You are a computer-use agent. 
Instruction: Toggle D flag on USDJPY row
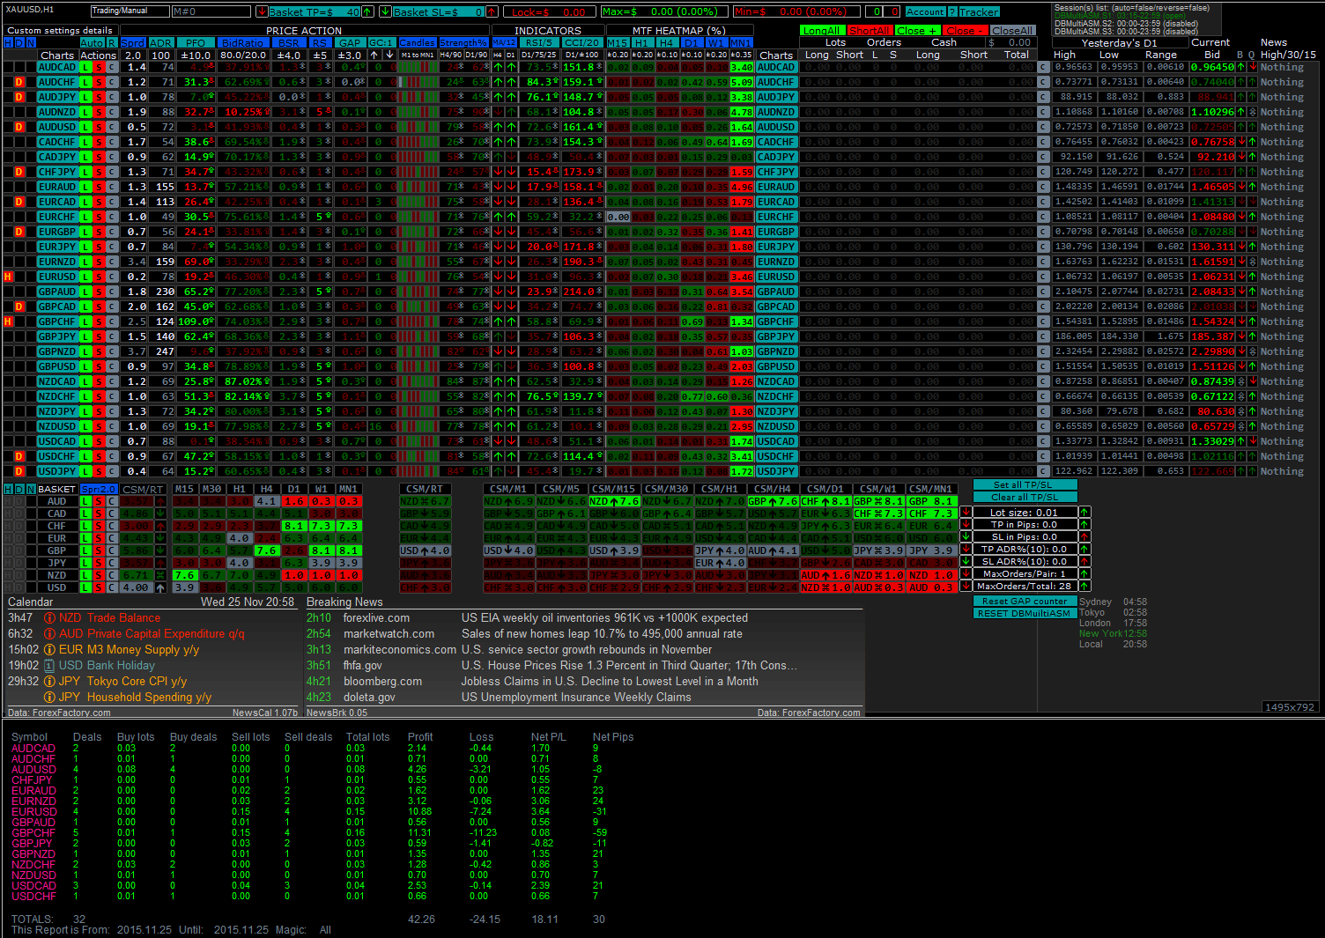19,471
